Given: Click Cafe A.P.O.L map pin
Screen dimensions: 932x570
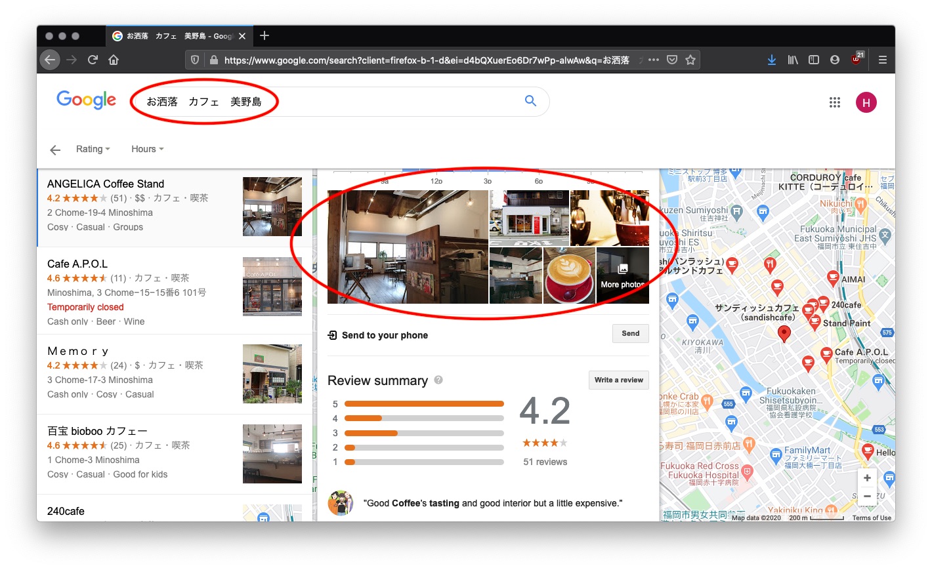Looking at the screenshot, I should (x=826, y=356).
